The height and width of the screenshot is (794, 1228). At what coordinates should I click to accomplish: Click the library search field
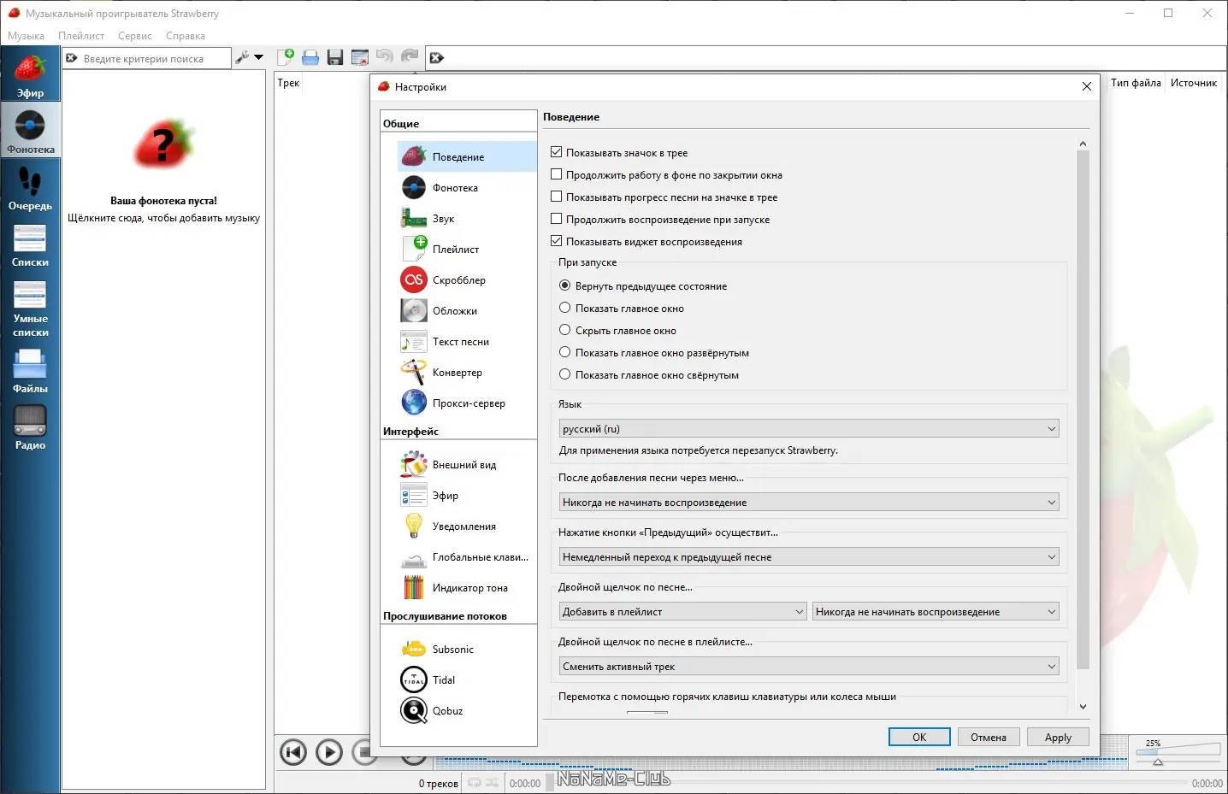pos(146,58)
